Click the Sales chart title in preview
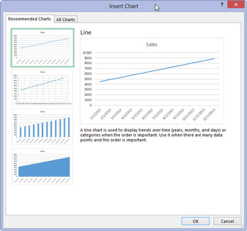Screen dimensions: 247x231 pyautogui.click(x=152, y=44)
